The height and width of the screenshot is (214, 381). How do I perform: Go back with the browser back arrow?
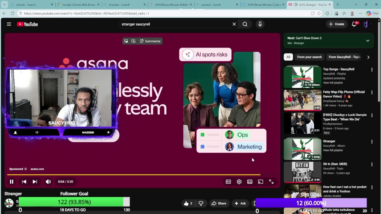pyautogui.click(x=4, y=13)
